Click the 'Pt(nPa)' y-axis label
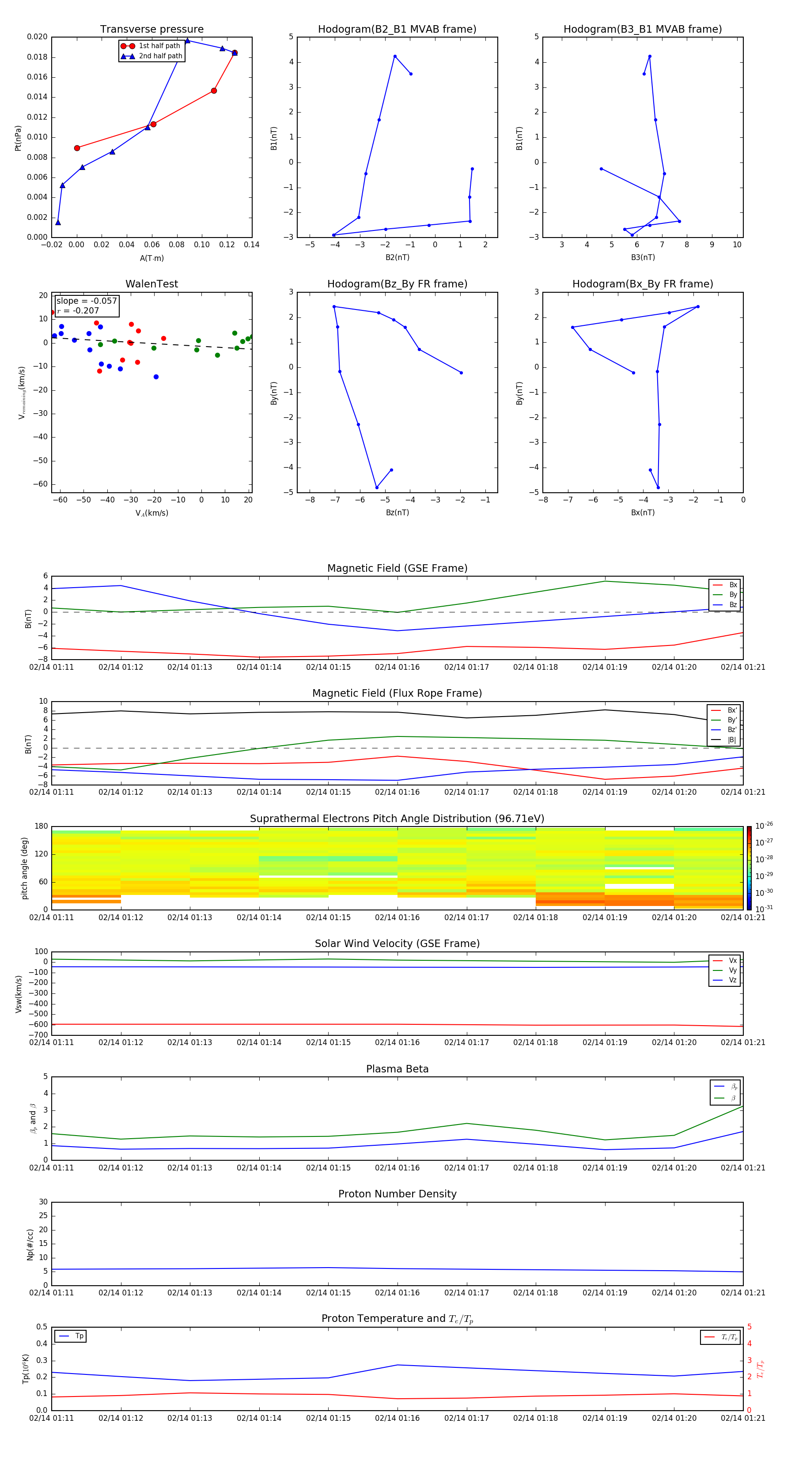The width and height of the screenshot is (795, 1457). point(18,138)
